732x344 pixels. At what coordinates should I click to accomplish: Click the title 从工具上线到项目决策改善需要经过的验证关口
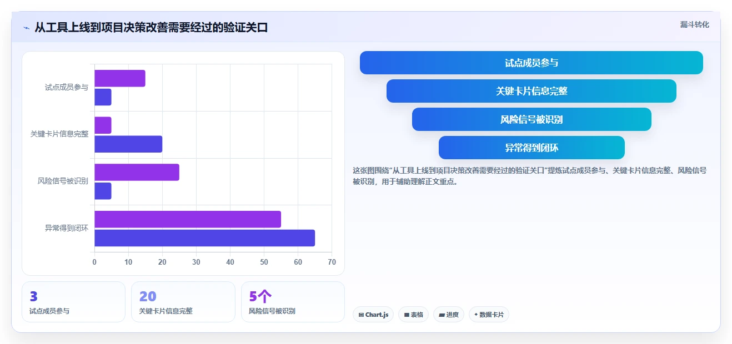click(151, 27)
